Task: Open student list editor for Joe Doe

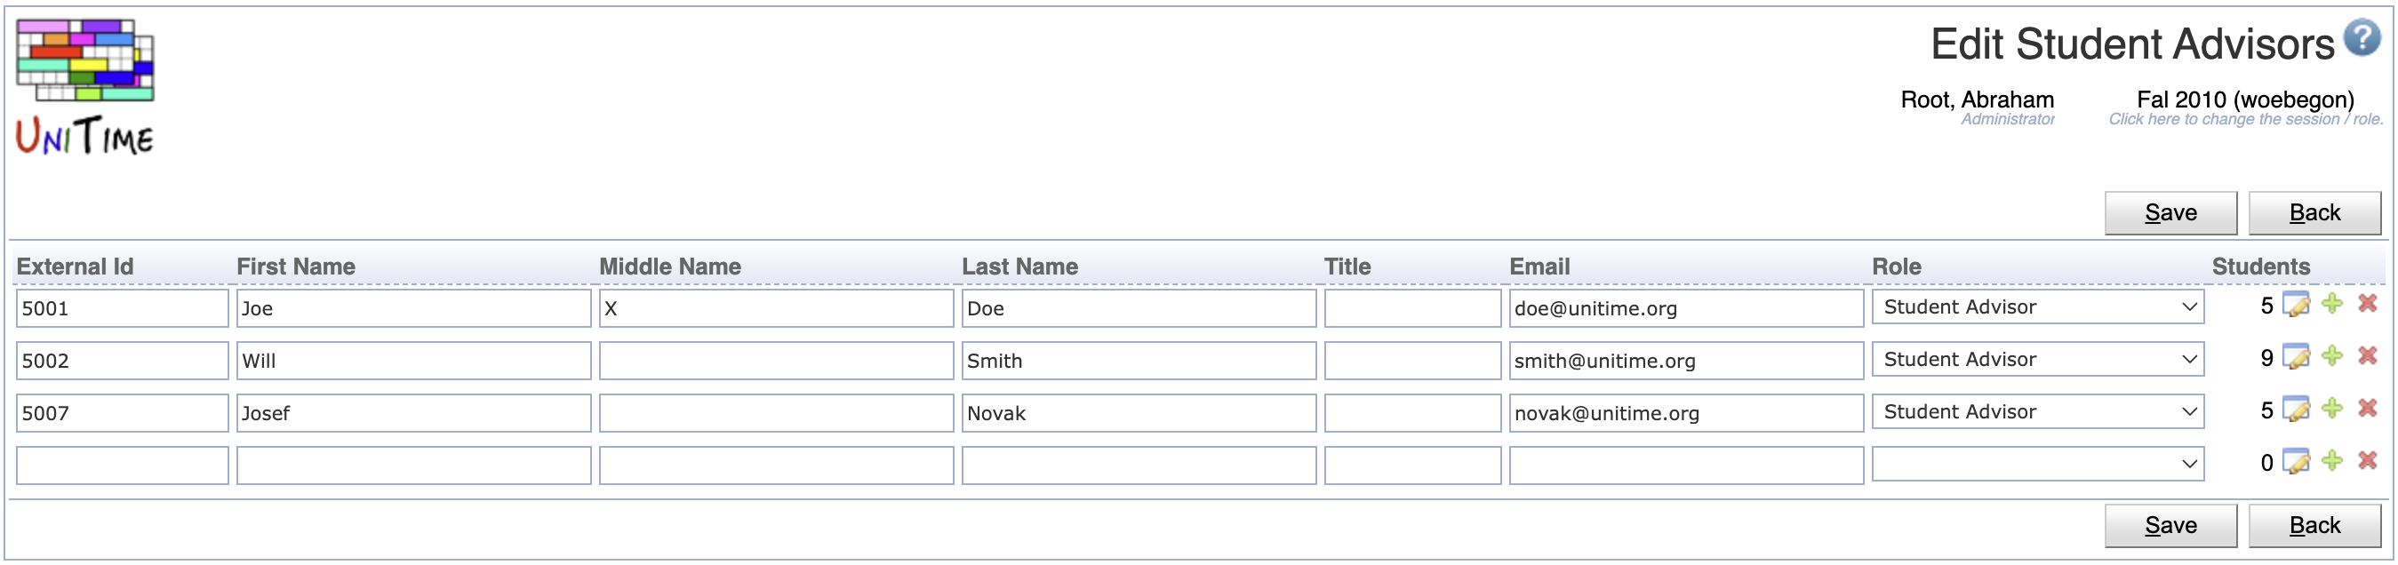Action: click(2297, 306)
